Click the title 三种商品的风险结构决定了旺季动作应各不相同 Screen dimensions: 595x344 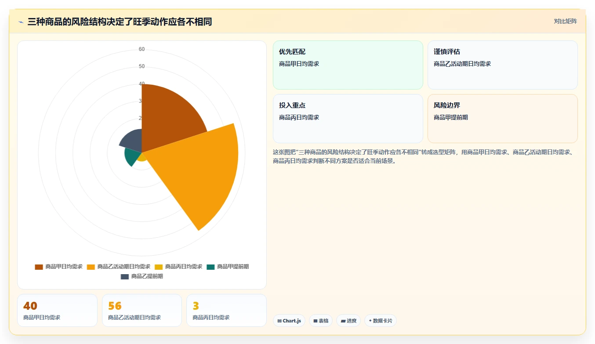120,22
